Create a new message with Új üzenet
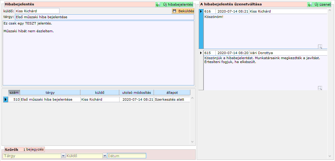Screen dimensions: 335x161 (319, 4)
